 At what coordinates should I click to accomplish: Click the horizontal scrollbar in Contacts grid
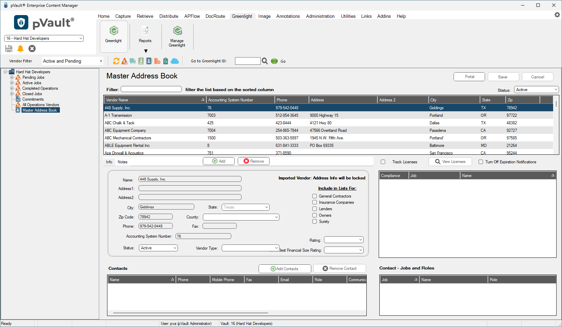(x=191, y=313)
